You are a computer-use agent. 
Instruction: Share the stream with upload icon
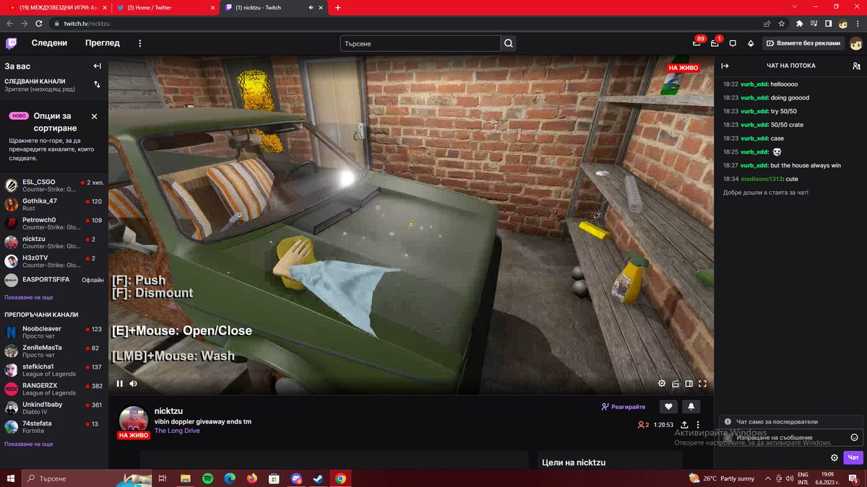coord(684,425)
